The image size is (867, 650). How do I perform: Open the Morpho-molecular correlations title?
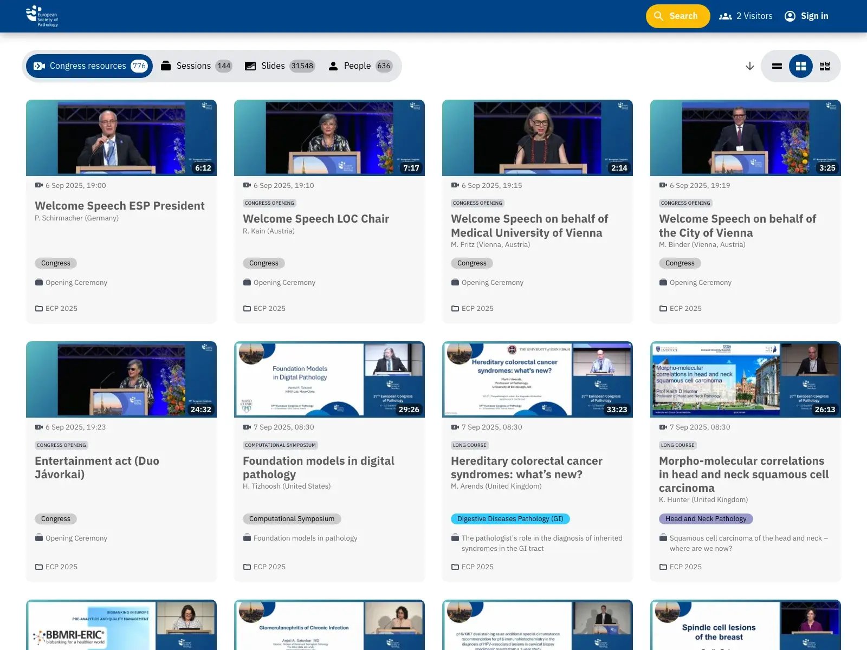[744, 474]
